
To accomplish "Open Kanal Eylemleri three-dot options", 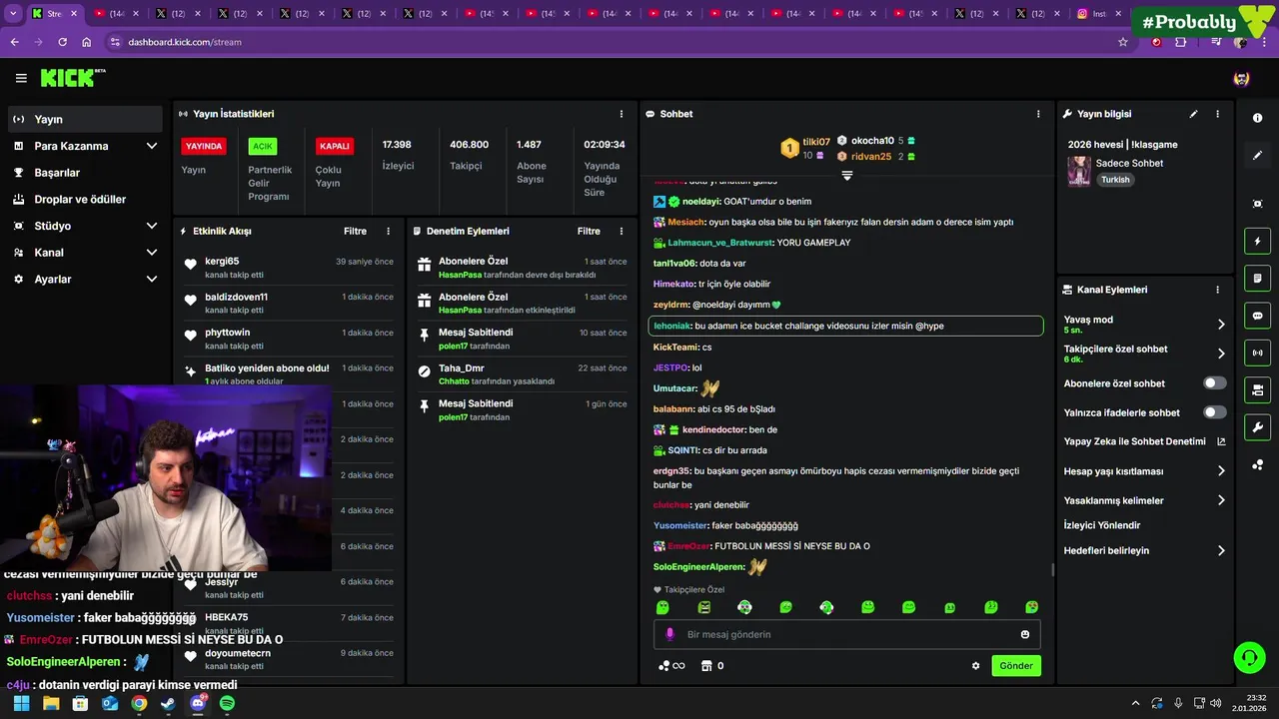I will click(x=1217, y=290).
